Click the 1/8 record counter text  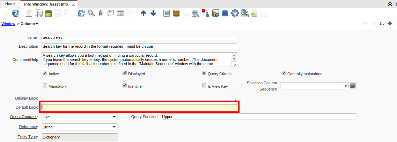coord(382,23)
